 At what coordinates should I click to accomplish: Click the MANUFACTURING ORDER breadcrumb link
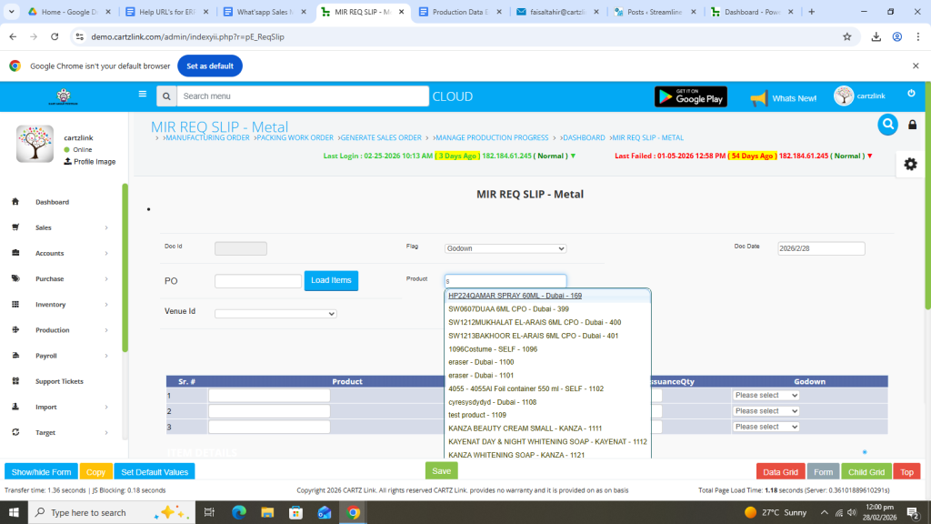207,138
